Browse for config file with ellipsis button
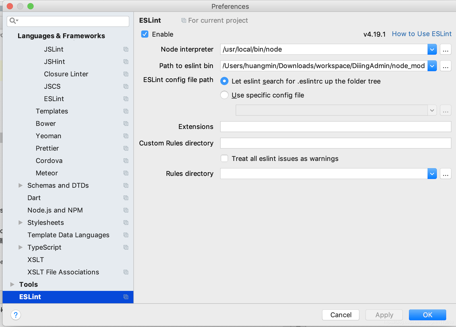This screenshot has height=327, width=456. coord(445,110)
